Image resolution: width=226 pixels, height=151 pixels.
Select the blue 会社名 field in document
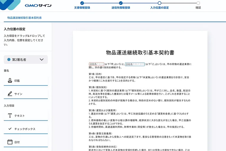pyautogui.click(x=135, y=64)
